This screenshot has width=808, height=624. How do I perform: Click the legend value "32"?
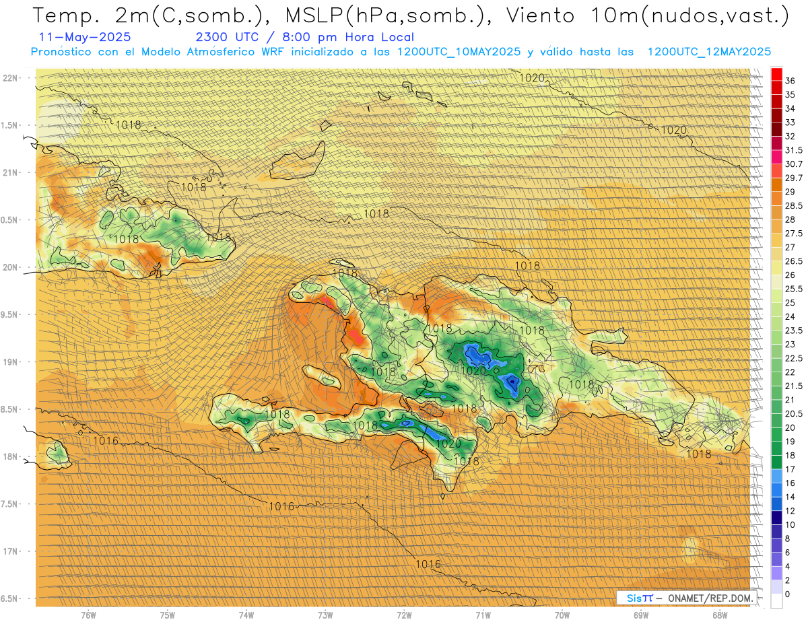790,136
